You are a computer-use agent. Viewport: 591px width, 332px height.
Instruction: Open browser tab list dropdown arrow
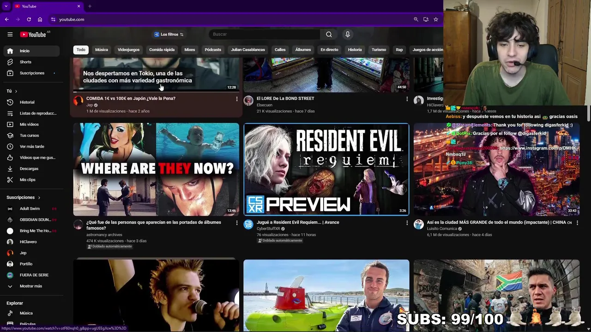[x=6, y=6]
